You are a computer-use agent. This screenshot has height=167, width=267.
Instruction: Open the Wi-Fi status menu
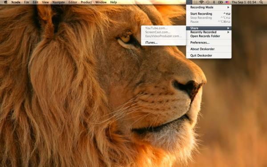click(x=202, y=2)
